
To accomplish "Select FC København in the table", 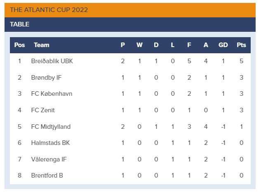I will pos(52,94).
